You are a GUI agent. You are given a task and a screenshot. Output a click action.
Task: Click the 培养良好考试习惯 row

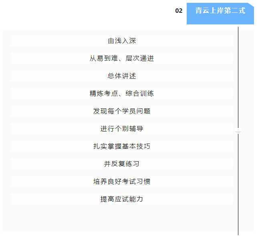(122, 181)
